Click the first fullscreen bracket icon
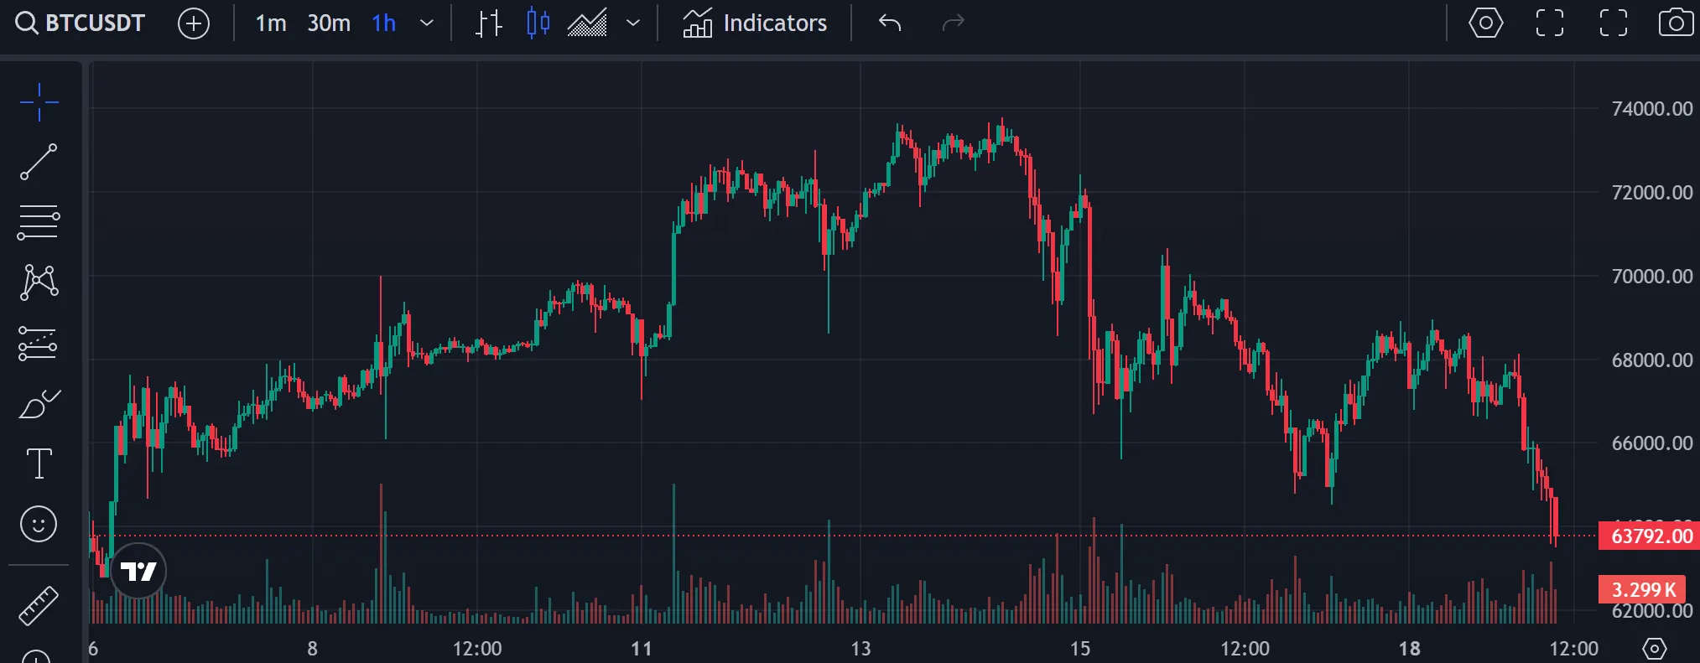This screenshot has width=1700, height=663. point(1550,23)
